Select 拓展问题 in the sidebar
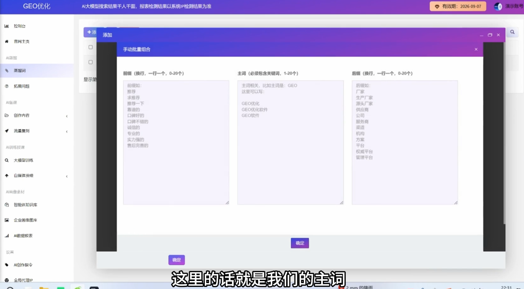Screen dimensions: 524x289 (21, 86)
